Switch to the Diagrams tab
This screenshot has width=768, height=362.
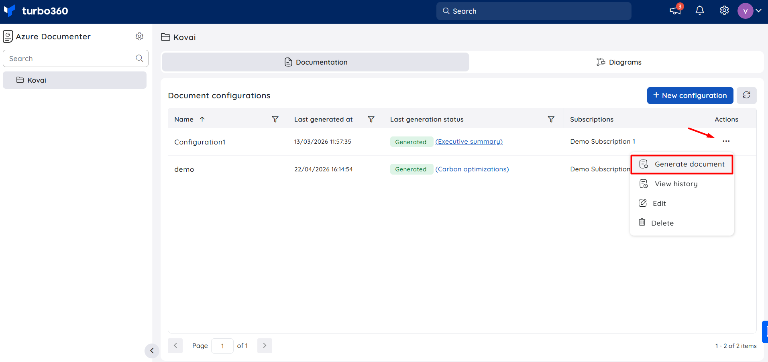619,62
